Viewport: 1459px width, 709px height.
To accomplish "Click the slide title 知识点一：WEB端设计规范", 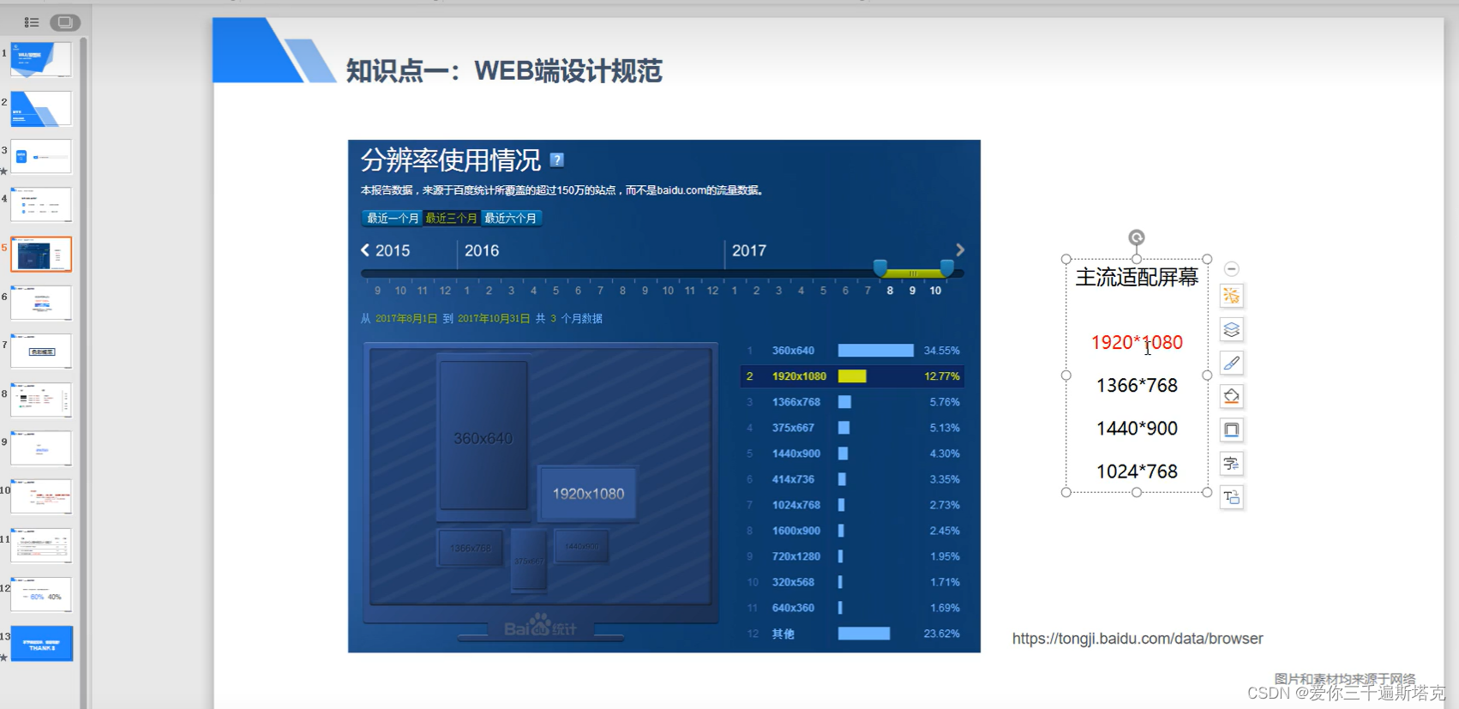I will click(504, 70).
